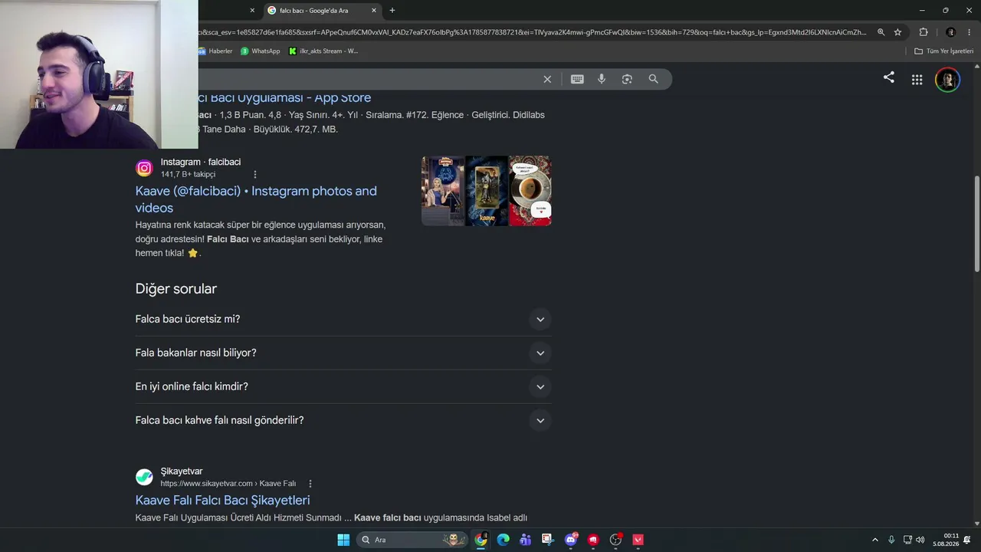Viewport: 981px width, 552px height.
Task: Open the Google apps grid
Action: coord(917,80)
